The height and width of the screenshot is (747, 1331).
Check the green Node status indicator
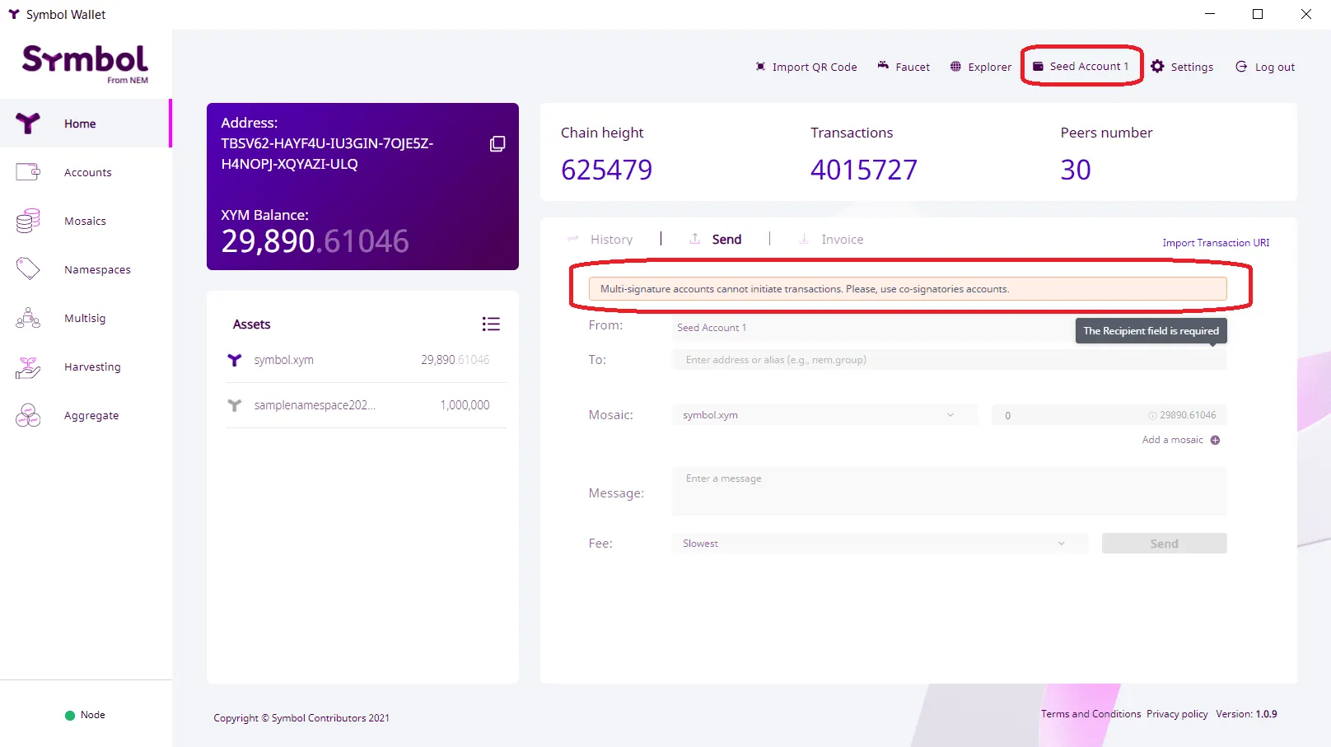coord(69,715)
